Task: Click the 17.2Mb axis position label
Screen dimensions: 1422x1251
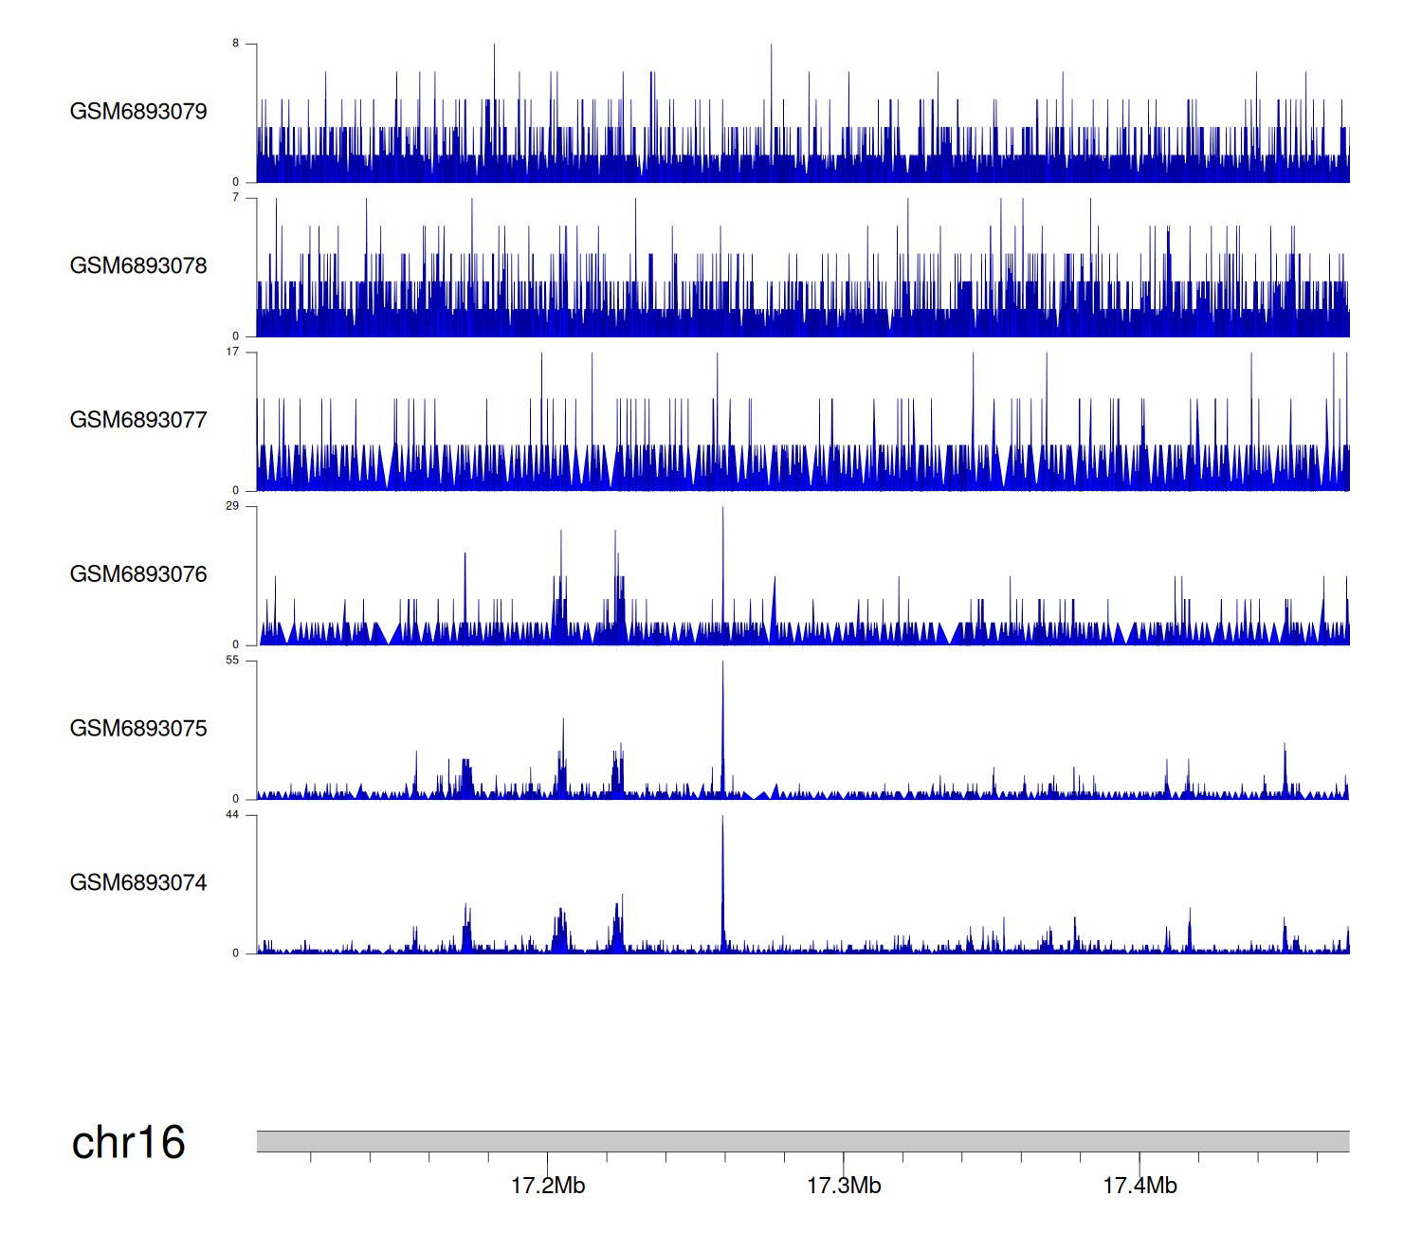Action: (x=548, y=1186)
